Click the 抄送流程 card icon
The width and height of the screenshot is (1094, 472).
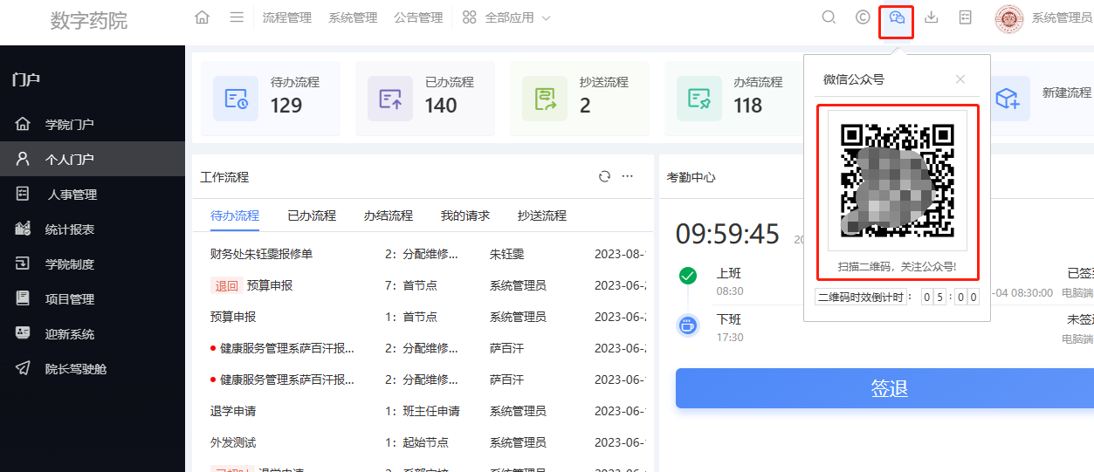point(545,98)
